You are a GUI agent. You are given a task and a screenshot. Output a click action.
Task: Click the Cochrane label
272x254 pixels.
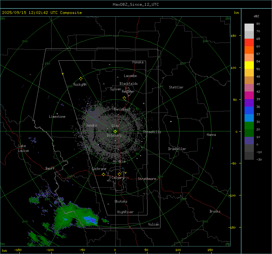coord(99,169)
